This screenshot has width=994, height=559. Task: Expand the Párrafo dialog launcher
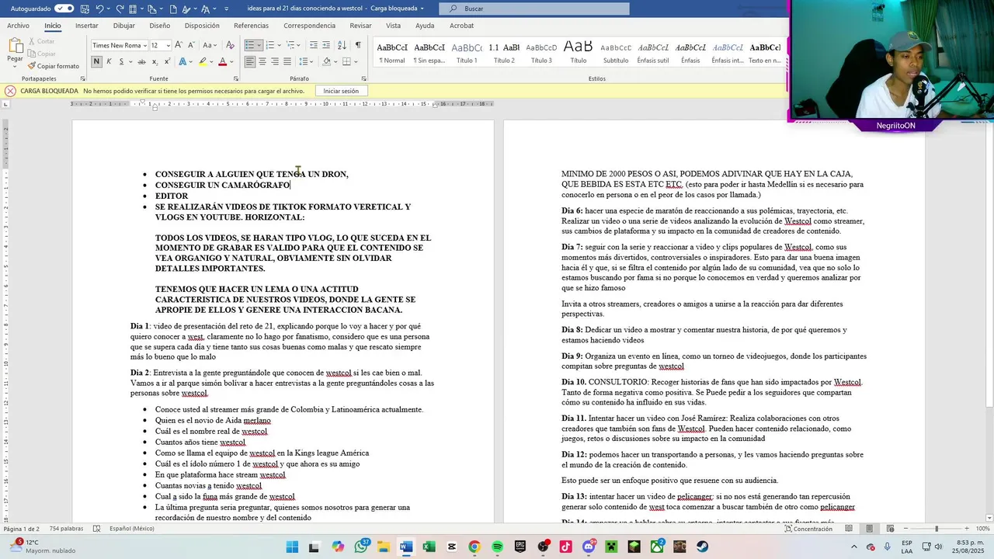[363, 78]
